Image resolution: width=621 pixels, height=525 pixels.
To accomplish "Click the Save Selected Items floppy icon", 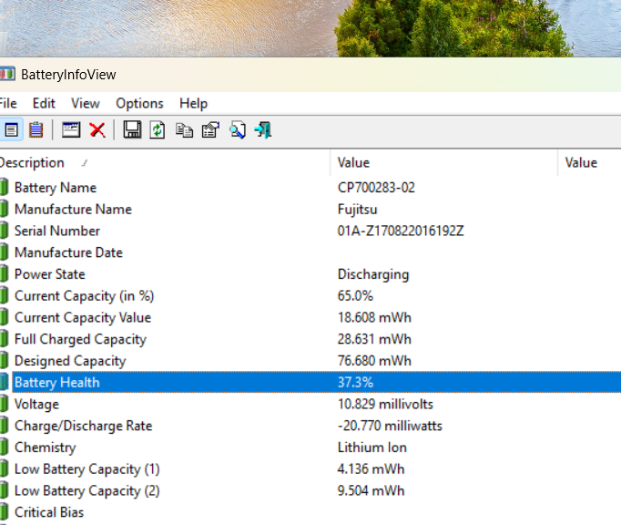I will pyautogui.click(x=132, y=129).
